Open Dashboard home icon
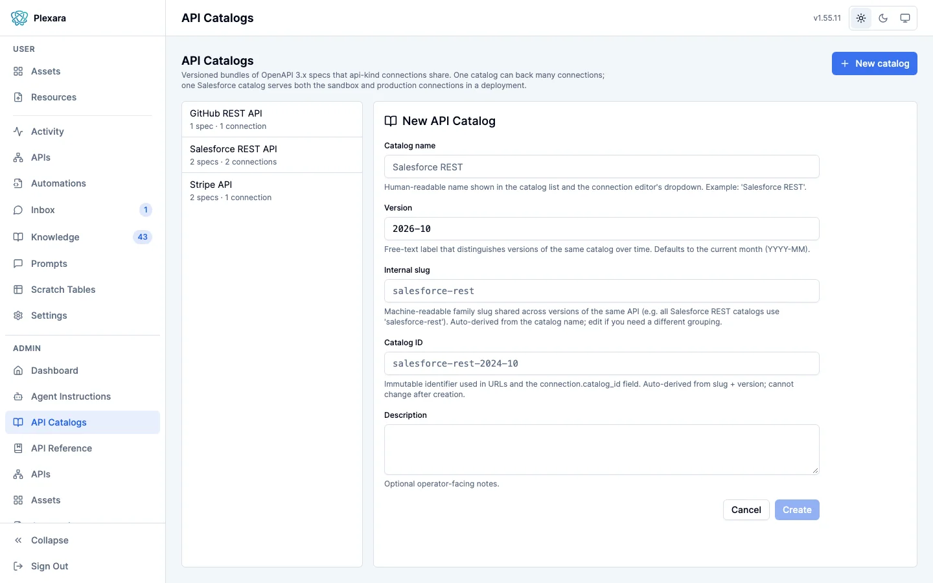 (18, 371)
